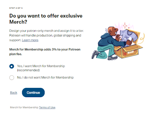Click the red sparkle star above the box

tap(125, 26)
